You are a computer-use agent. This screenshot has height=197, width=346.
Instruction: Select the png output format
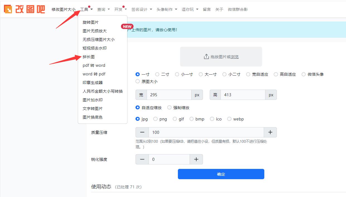pos(155,119)
